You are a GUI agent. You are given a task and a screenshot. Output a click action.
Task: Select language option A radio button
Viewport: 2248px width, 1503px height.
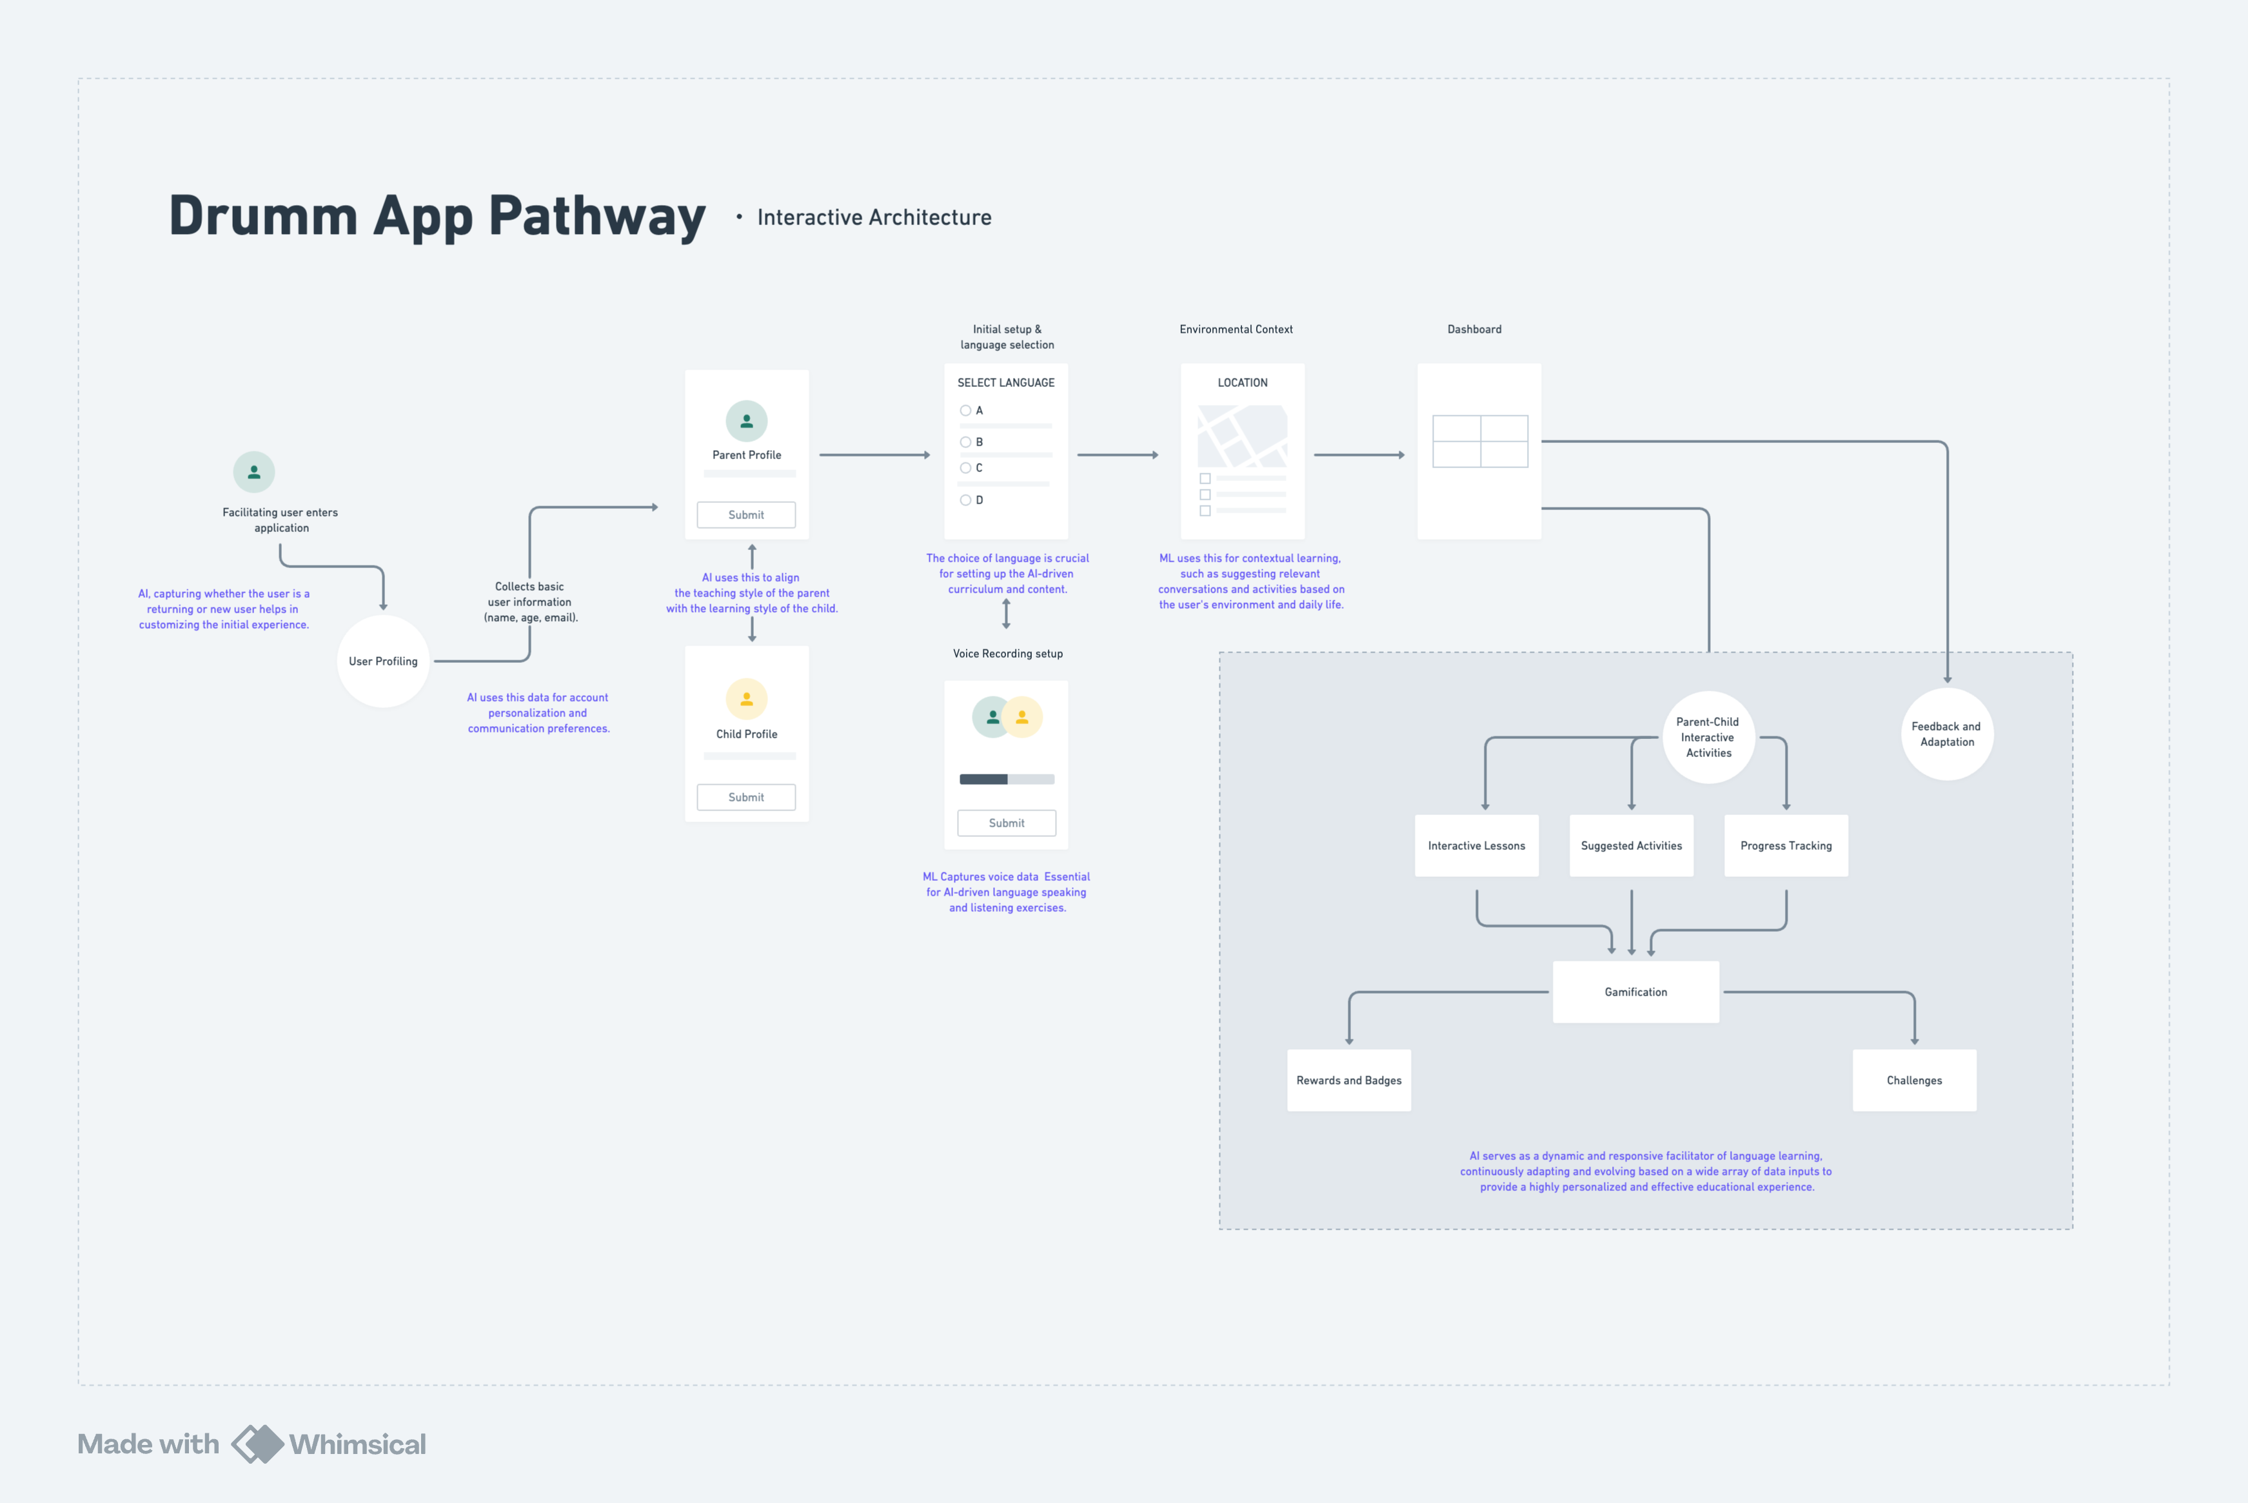pyautogui.click(x=965, y=410)
